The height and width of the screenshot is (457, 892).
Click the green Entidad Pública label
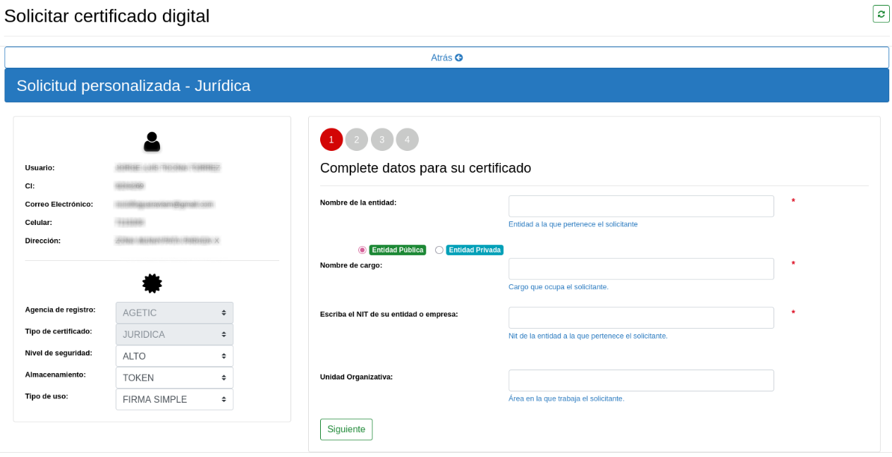[398, 250]
